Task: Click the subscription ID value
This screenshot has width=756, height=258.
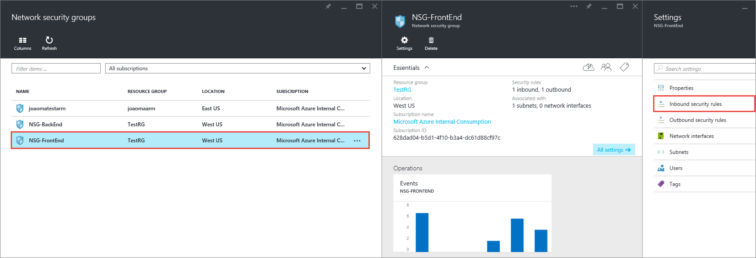Action: tap(447, 137)
